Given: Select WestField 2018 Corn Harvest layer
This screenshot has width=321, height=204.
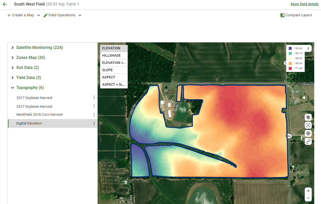Looking at the screenshot, I should tap(40, 115).
